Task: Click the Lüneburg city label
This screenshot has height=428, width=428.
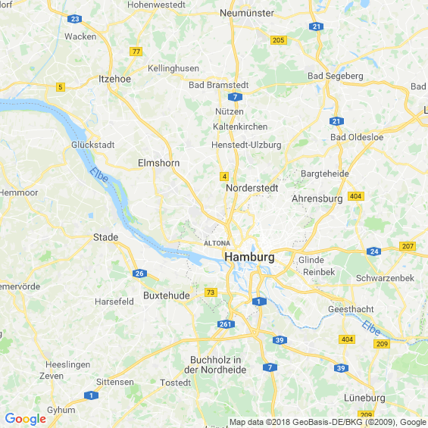Action: tap(364, 398)
